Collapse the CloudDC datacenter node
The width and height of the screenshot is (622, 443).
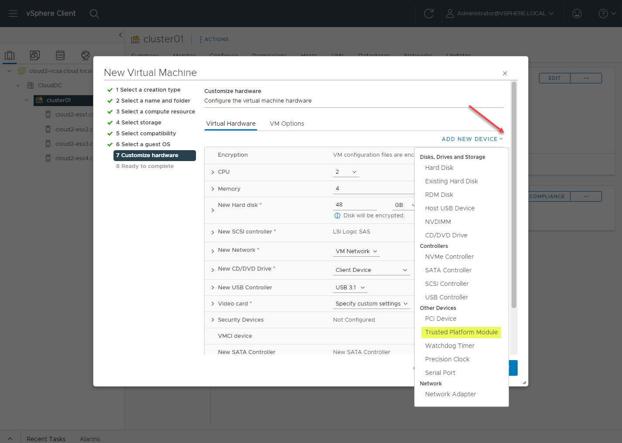coord(18,86)
